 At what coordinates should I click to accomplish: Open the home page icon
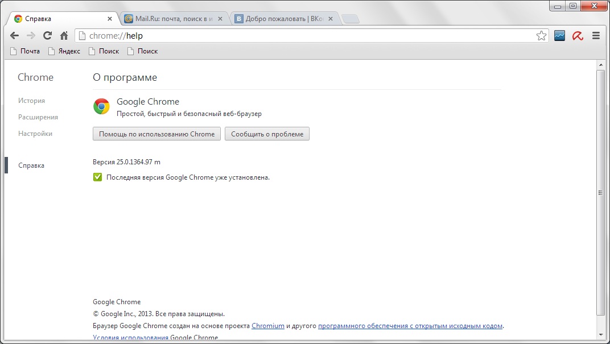coord(64,36)
